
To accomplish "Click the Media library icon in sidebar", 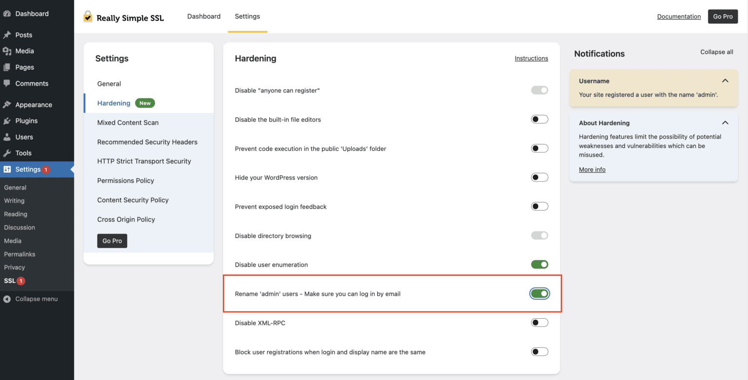I will tap(7, 51).
